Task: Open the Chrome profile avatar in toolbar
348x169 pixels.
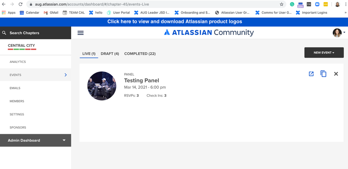Action: pyautogui.click(x=337, y=4)
